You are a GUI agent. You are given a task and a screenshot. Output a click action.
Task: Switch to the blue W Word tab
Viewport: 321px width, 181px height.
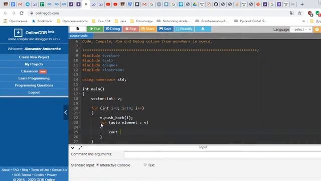[130, 4]
